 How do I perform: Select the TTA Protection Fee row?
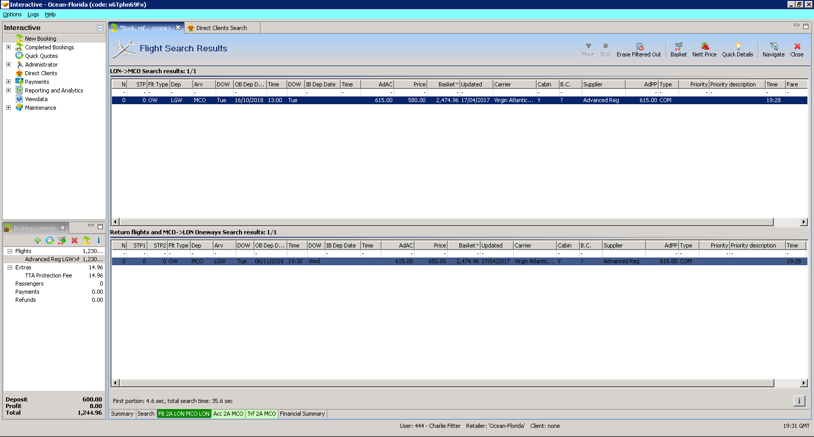[x=54, y=275]
